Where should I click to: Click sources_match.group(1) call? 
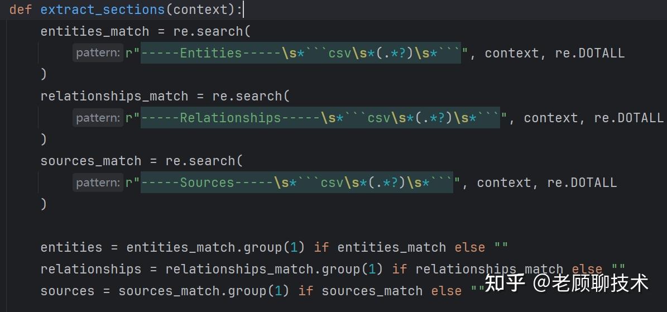(x=204, y=291)
